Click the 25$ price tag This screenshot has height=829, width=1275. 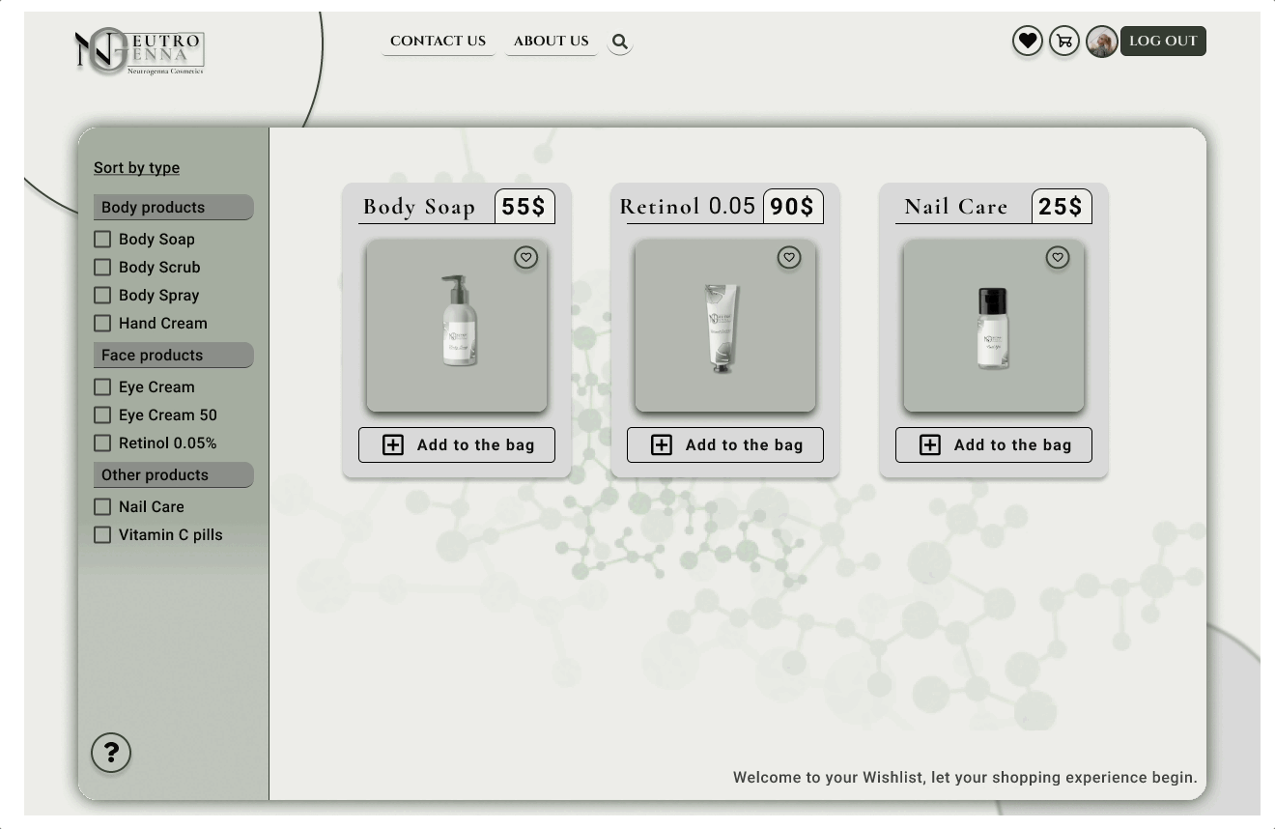point(1062,206)
